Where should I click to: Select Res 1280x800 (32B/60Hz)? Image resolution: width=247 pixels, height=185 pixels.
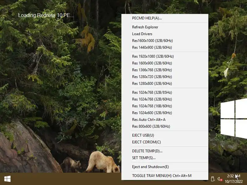(165, 83)
